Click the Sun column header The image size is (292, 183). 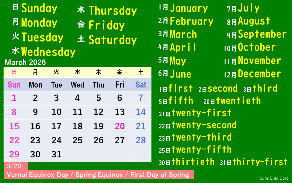coord(14,85)
